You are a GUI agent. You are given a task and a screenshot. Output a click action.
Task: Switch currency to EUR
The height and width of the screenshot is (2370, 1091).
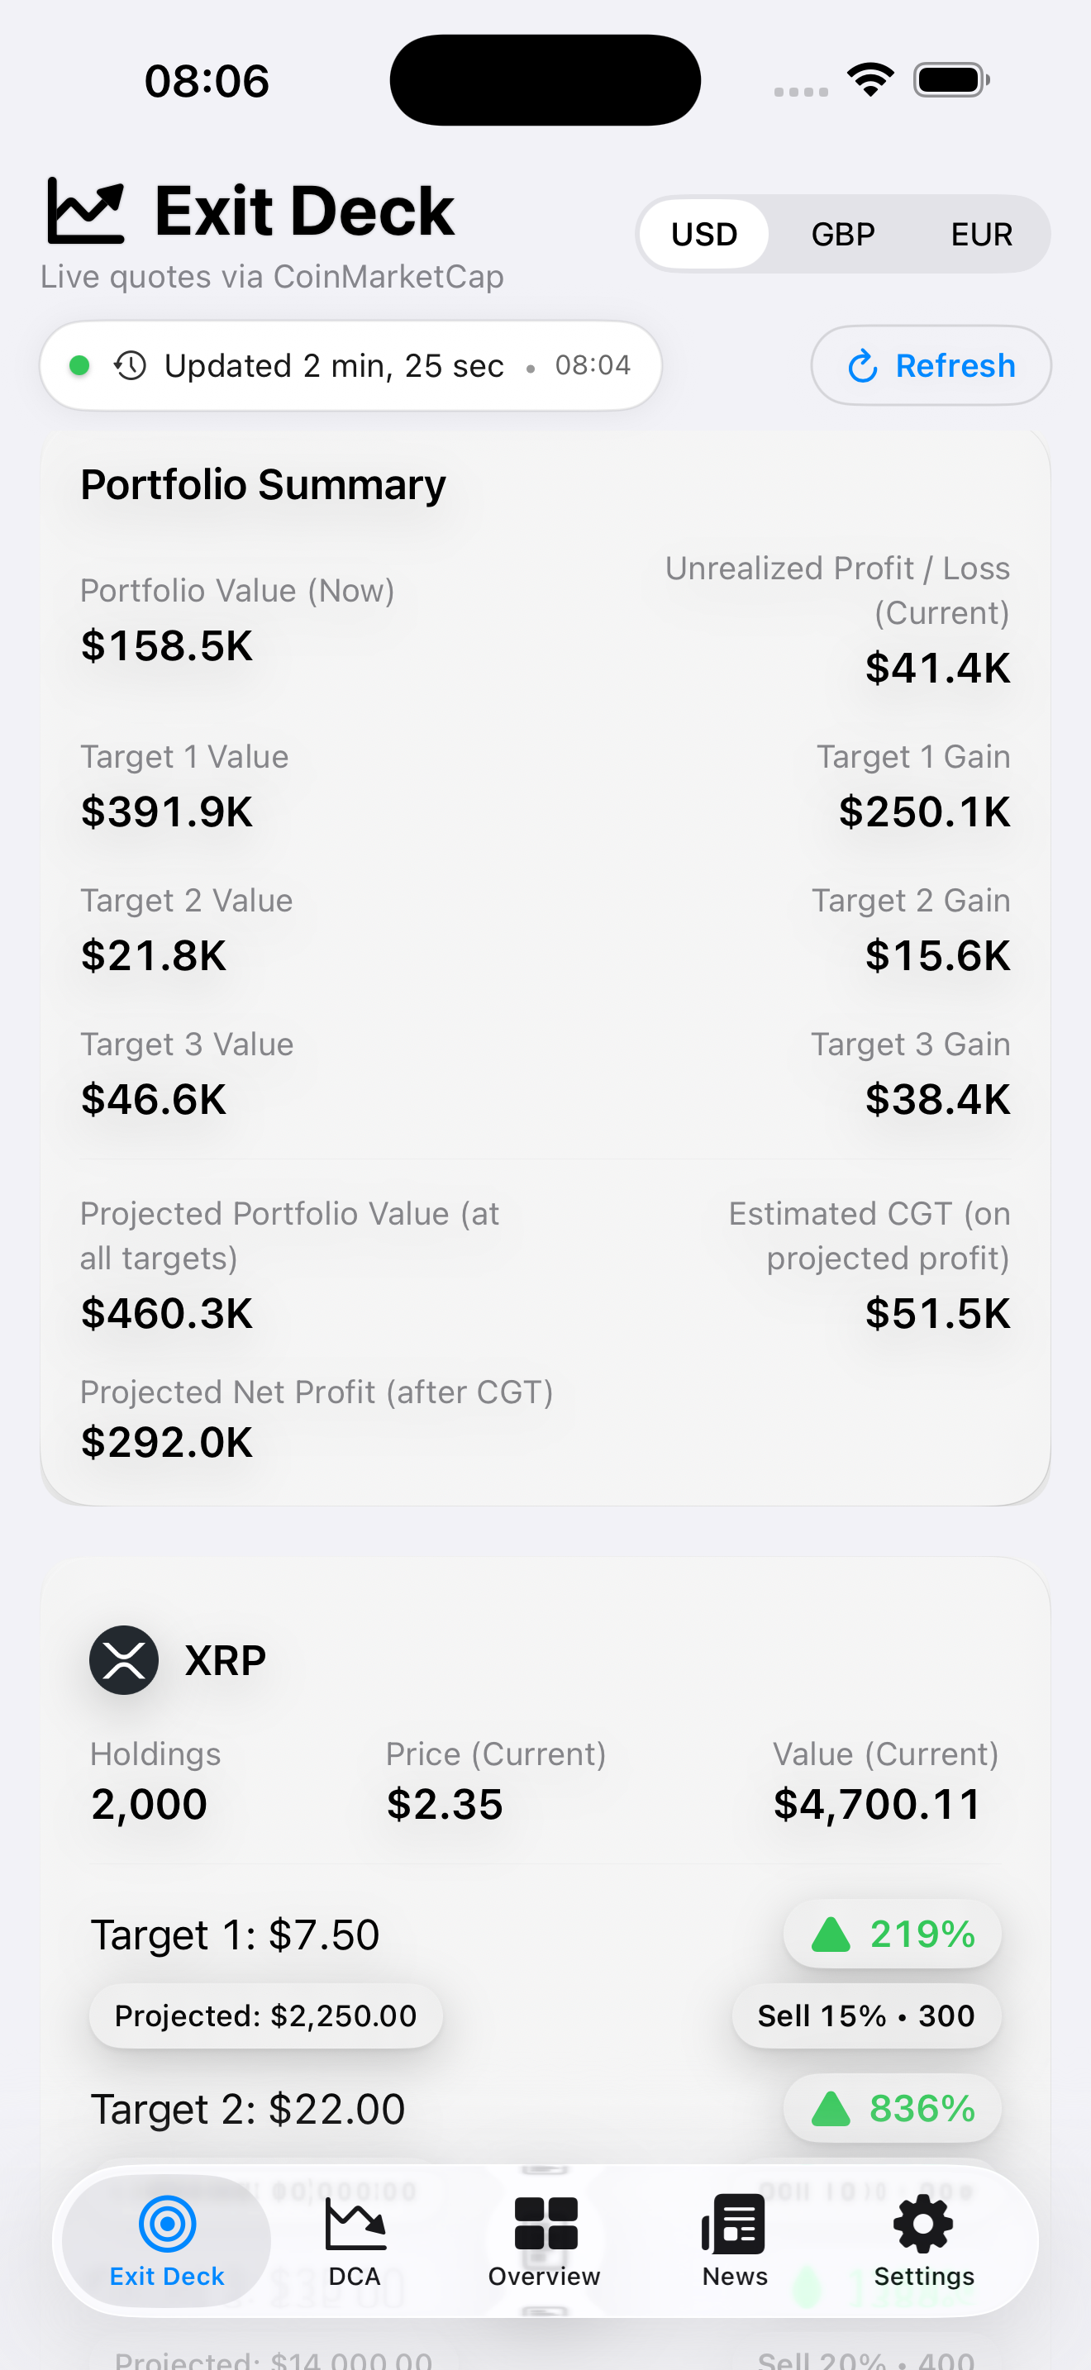(x=980, y=235)
